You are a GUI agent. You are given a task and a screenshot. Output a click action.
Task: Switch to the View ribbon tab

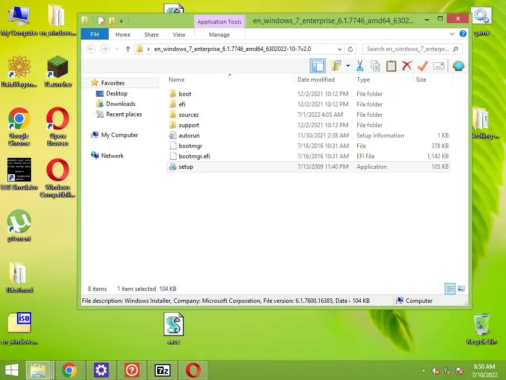pos(179,35)
